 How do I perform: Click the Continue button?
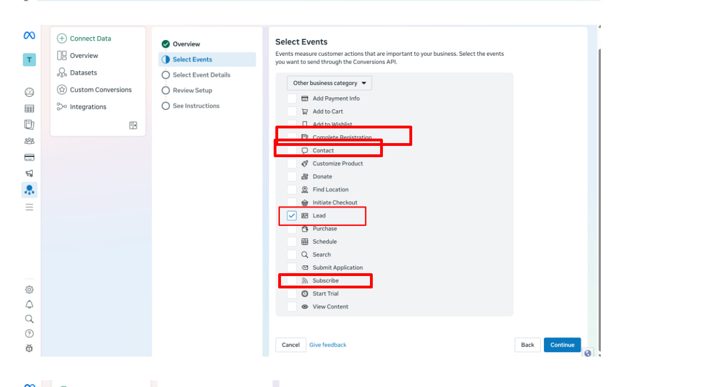pos(562,345)
